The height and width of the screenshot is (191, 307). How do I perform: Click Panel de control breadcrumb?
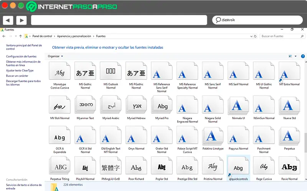click(x=42, y=36)
